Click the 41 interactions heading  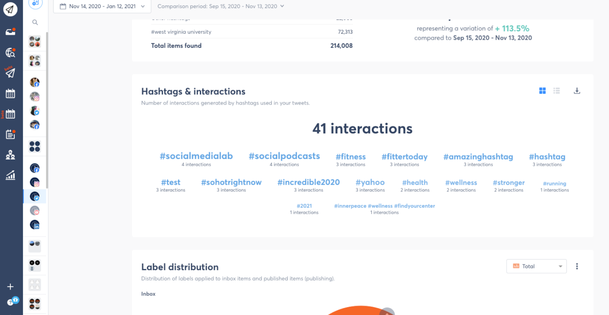362,129
